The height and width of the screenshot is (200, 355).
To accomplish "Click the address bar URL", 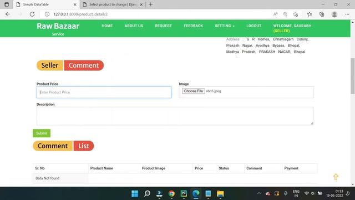I will (x=80, y=14).
